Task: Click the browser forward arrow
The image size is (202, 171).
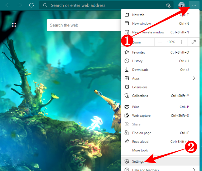Action: click(20, 5)
